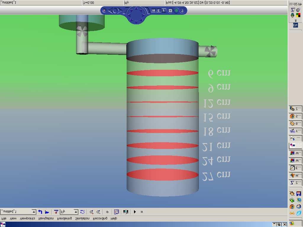
Task: Click the red navigation mode icon beside Fly
Action: [56, 212]
